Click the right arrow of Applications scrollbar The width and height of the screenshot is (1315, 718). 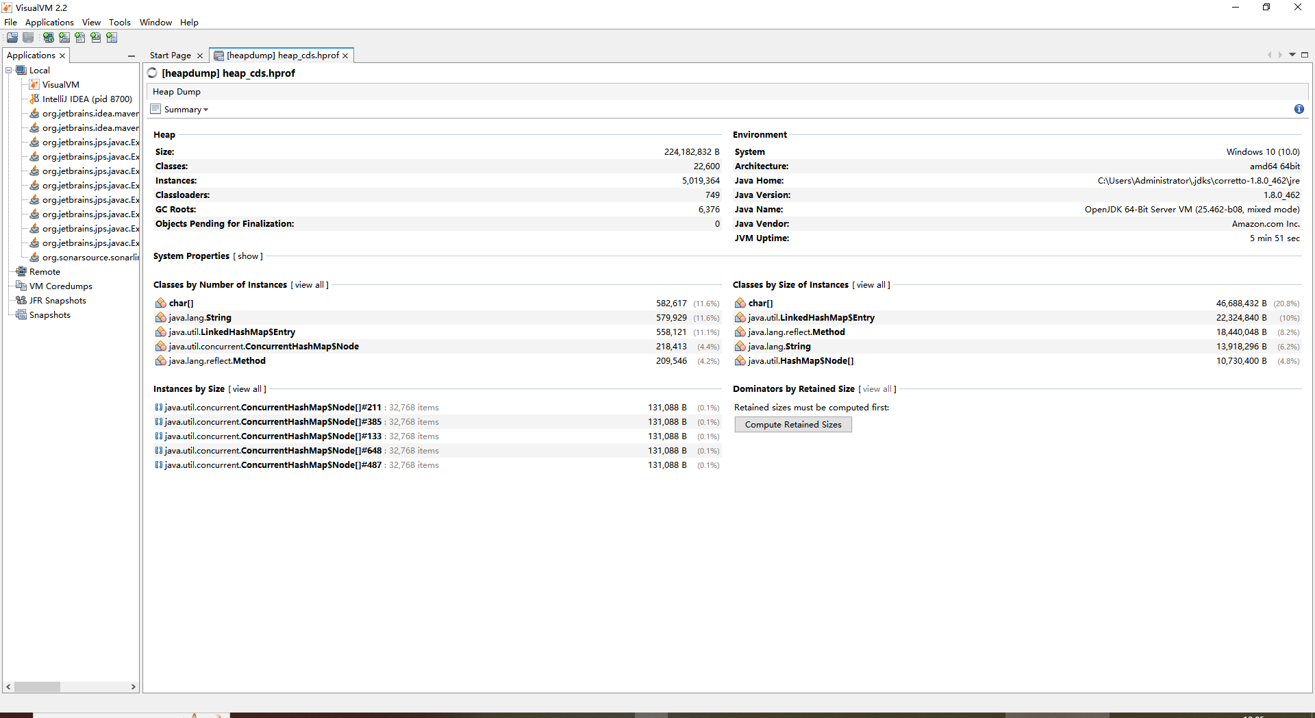[134, 686]
